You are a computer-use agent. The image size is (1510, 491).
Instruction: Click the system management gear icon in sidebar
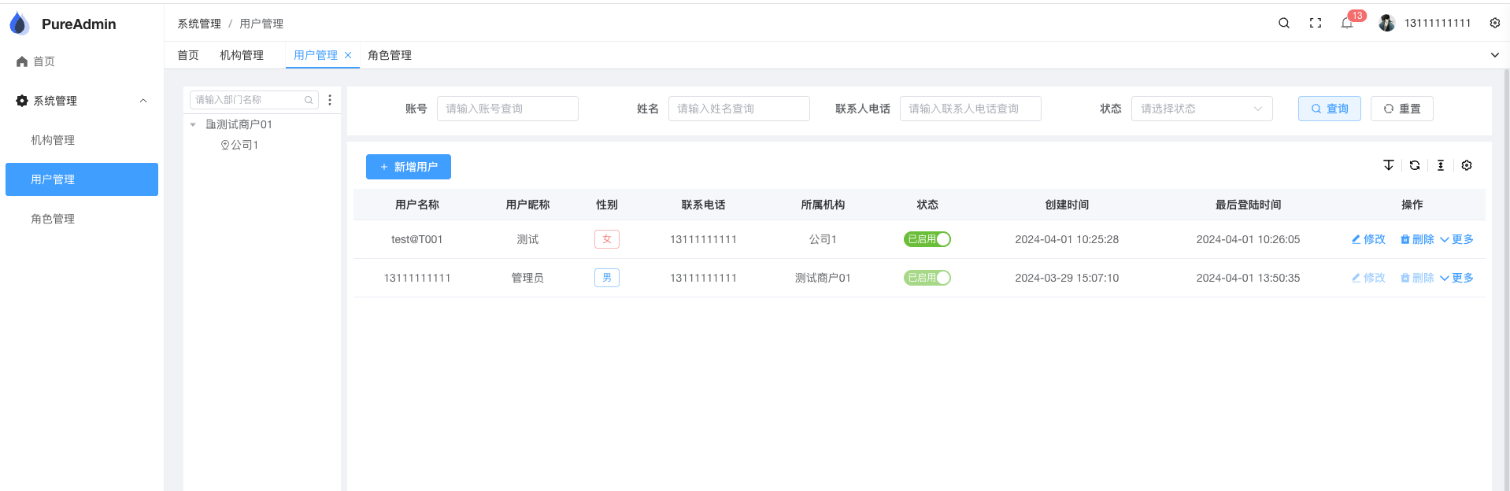coord(22,101)
